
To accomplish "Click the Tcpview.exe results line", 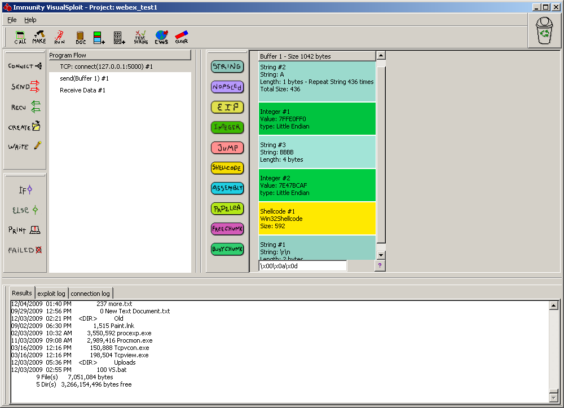I will [x=80, y=355].
